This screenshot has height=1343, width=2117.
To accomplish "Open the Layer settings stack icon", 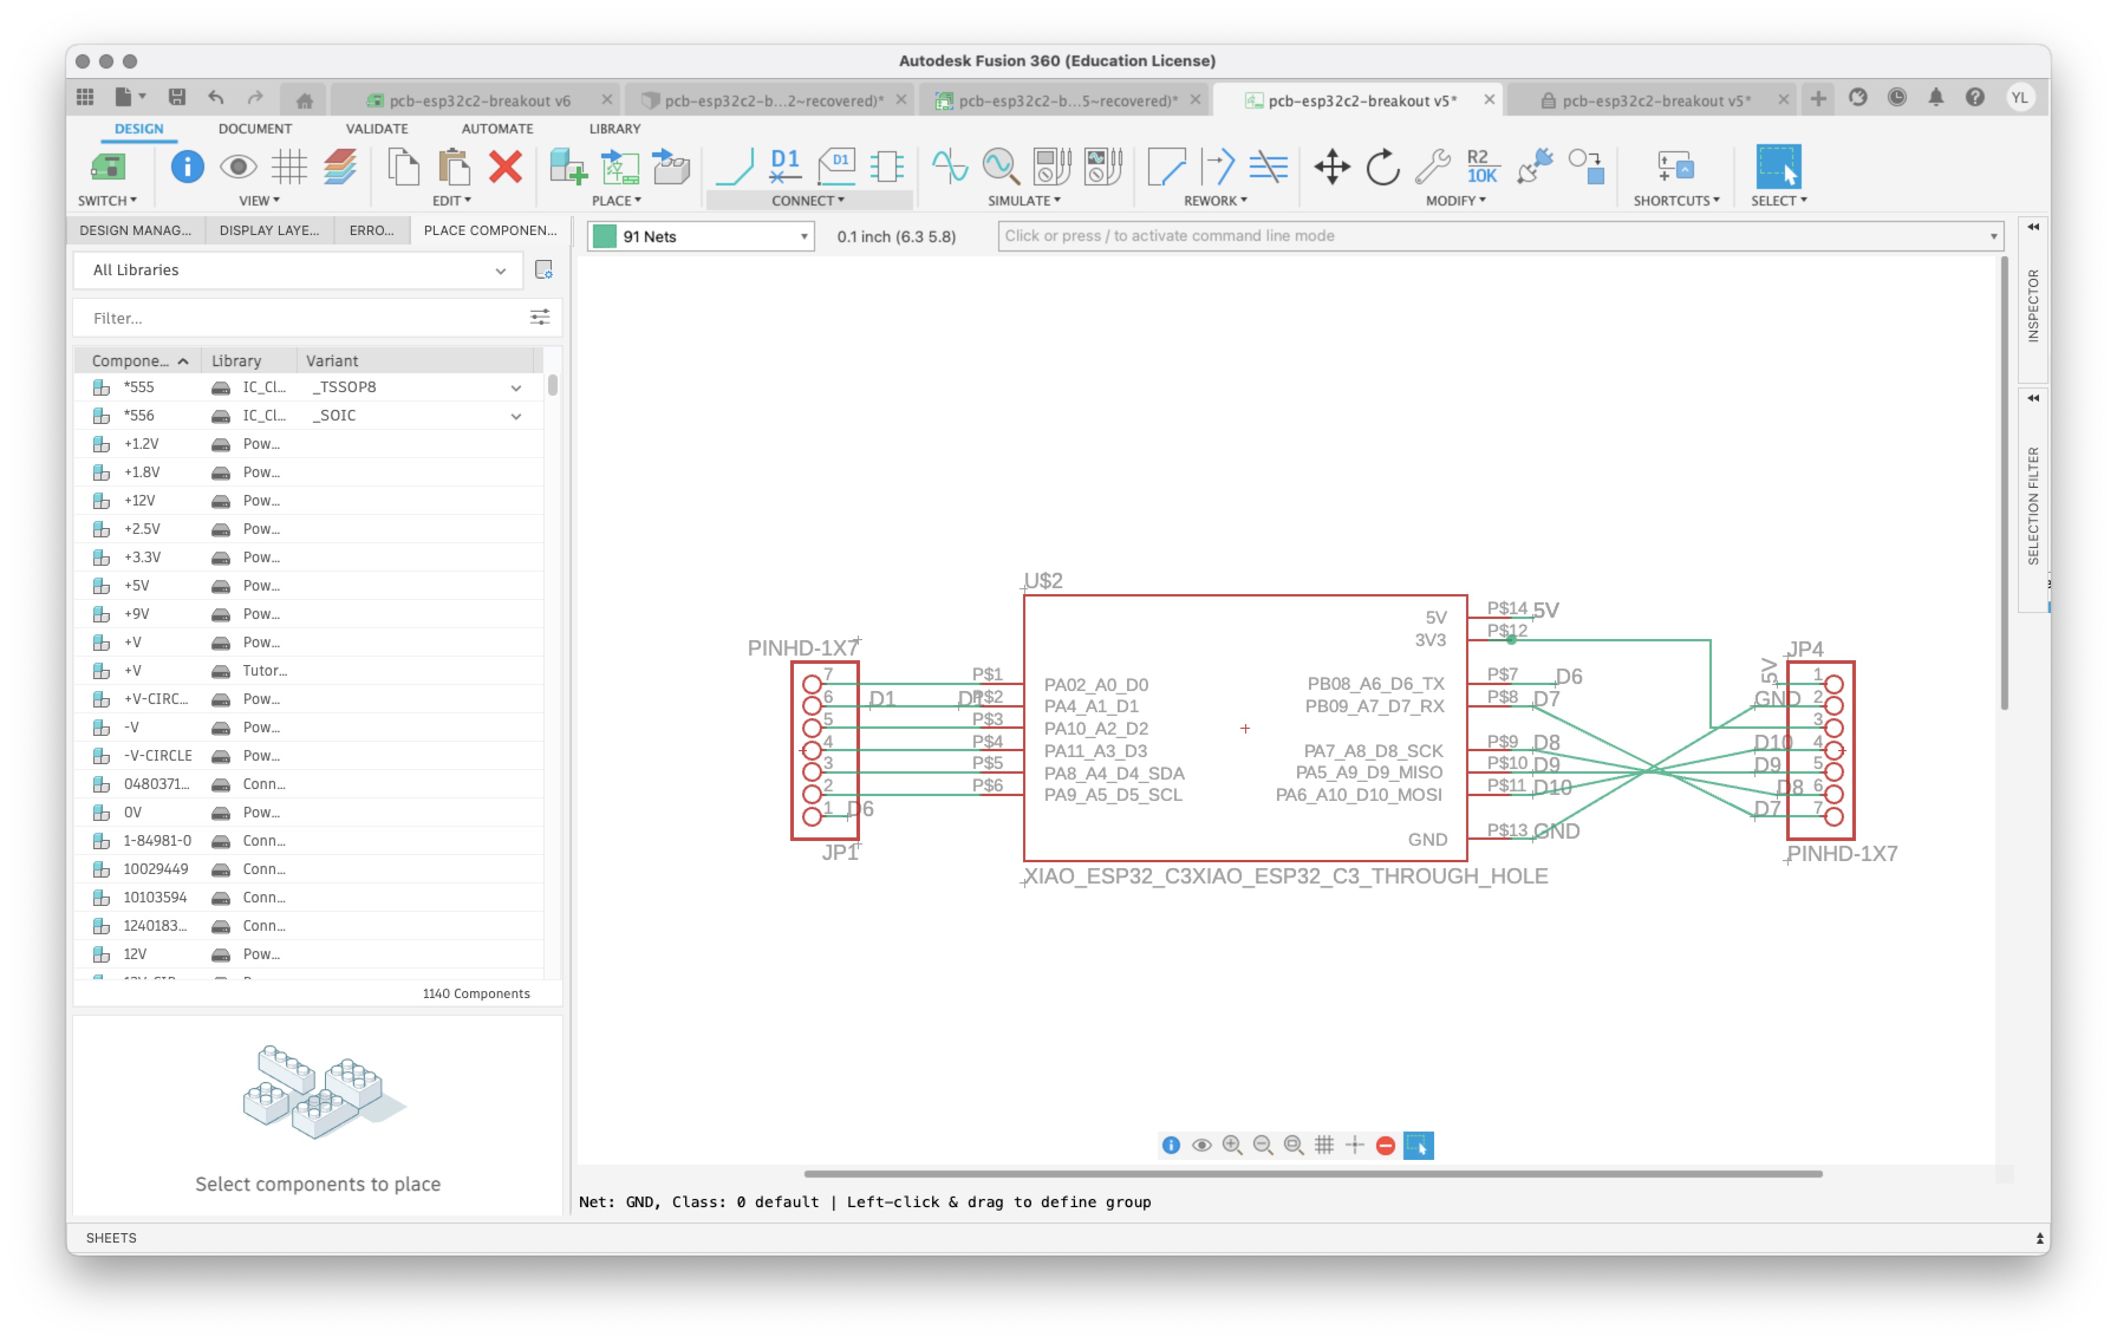I will (x=340, y=166).
